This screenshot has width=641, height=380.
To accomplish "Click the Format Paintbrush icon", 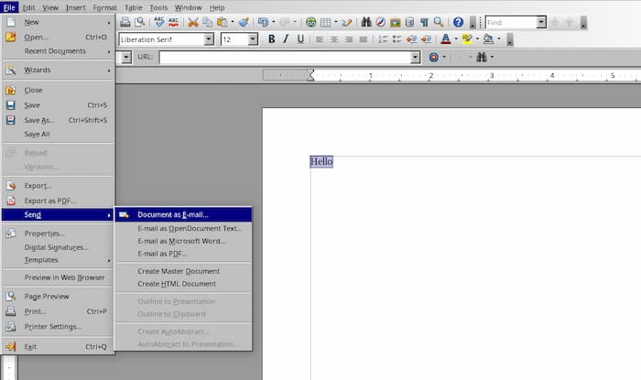I will (x=244, y=22).
